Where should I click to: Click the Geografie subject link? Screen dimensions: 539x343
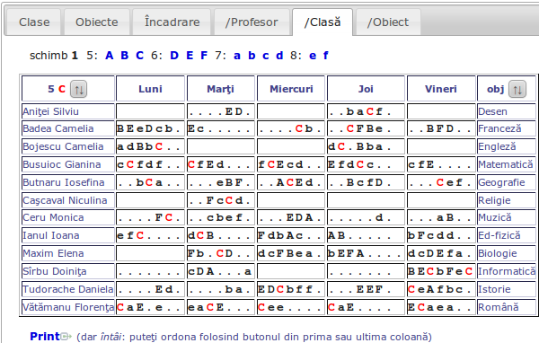(x=501, y=182)
